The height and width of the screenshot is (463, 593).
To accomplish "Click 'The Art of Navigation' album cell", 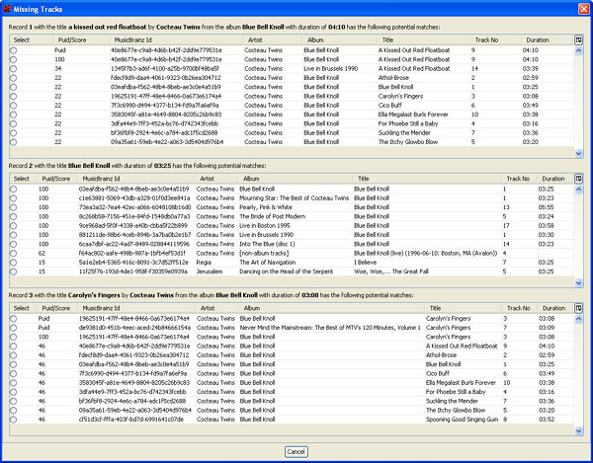I will click(268, 263).
